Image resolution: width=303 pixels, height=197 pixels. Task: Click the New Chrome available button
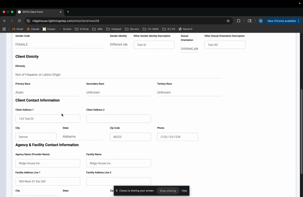point(283,21)
